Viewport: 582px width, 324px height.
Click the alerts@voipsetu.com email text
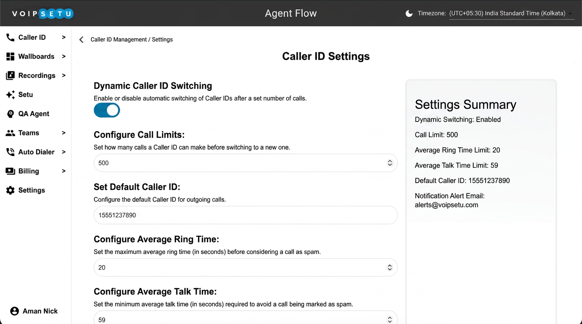point(447,205)
